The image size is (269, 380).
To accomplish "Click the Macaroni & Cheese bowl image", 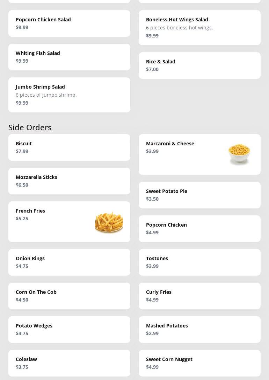I will 239,154.
